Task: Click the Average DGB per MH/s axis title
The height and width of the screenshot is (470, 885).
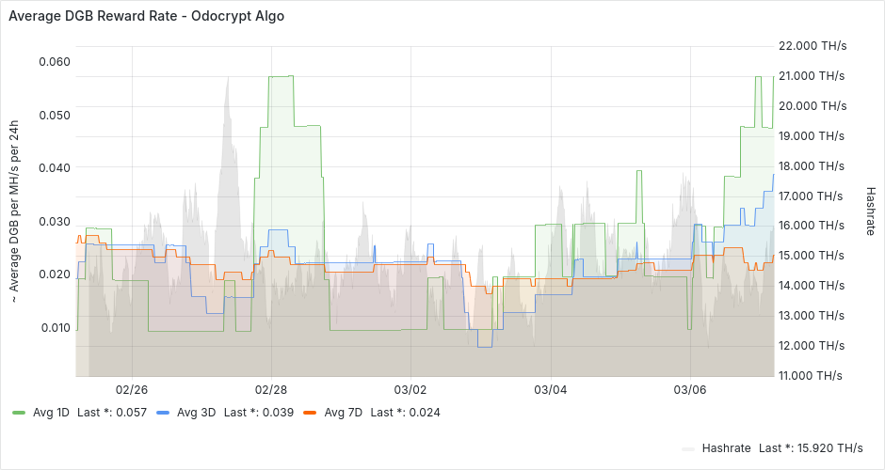Action: pos(14,211)
